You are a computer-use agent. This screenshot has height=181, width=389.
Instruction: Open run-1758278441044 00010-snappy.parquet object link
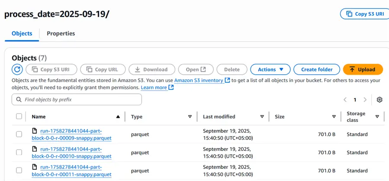point(72,153)
